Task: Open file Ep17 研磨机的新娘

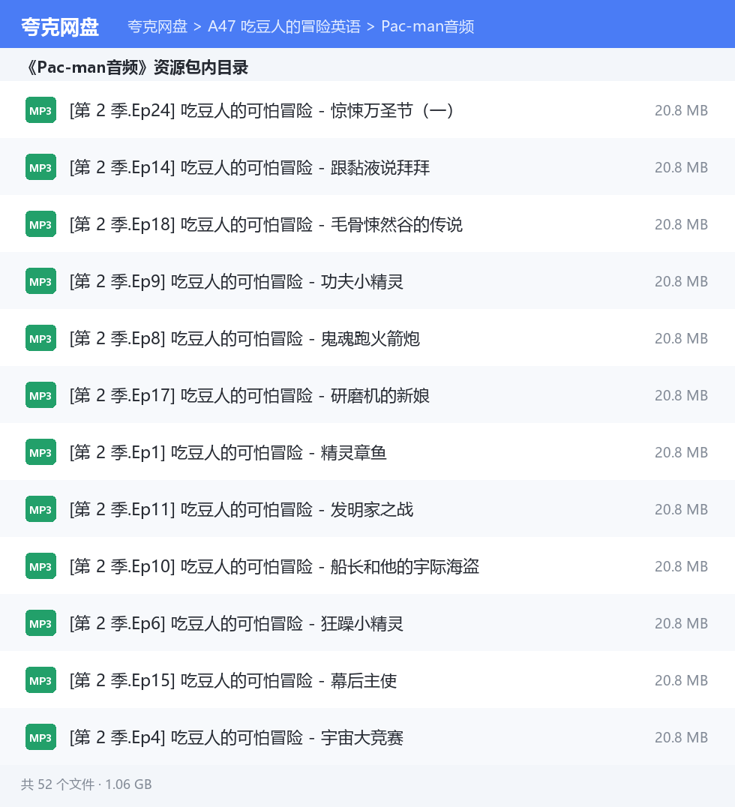Action: point(250,395)
